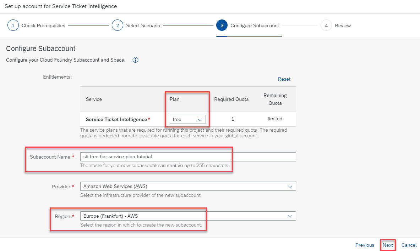
Task: Jump to Review step
Action: pyautogui.click(x=343, y=25)
